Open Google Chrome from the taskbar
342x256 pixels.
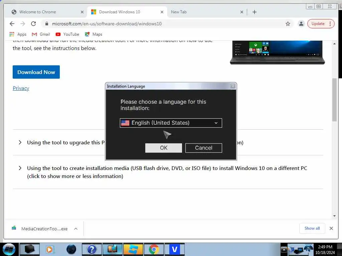coord(154,249)
